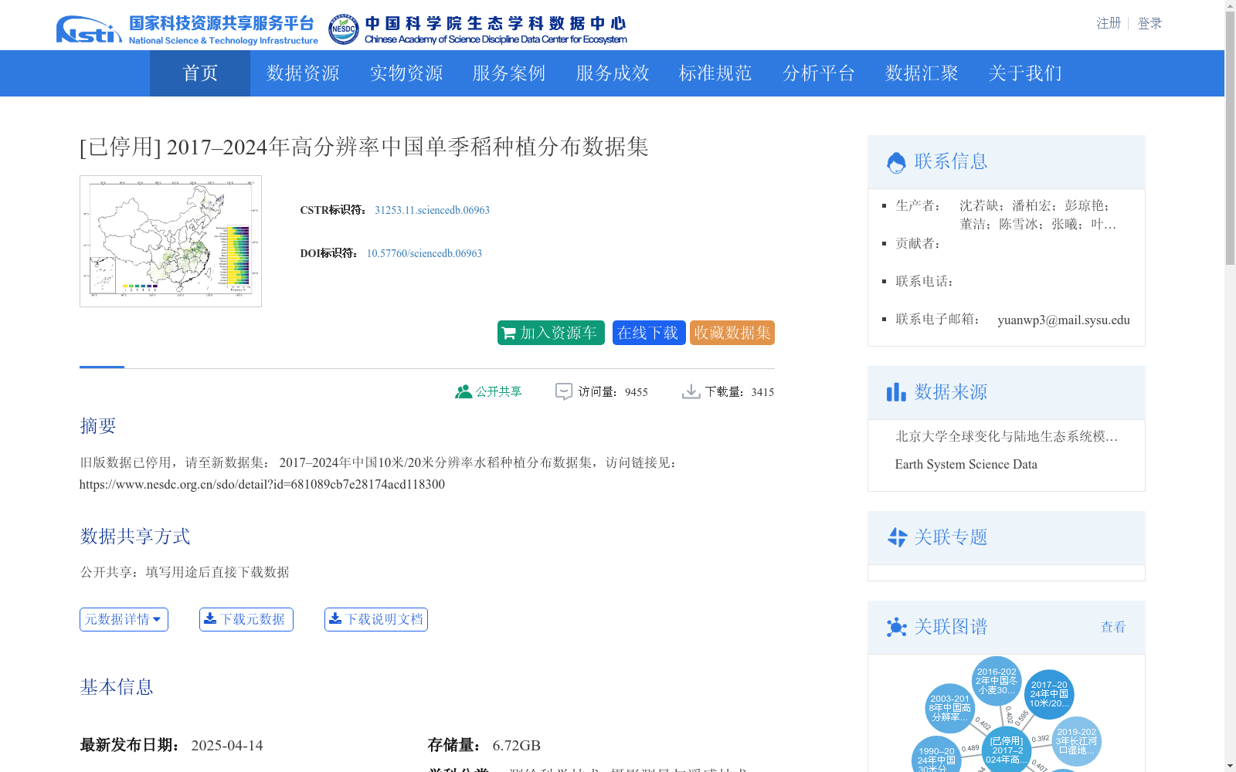The width and height of the screenshot is (1236, 772).
Task: Open the 关于我们 menu
Action: (x=1024, y=73)
